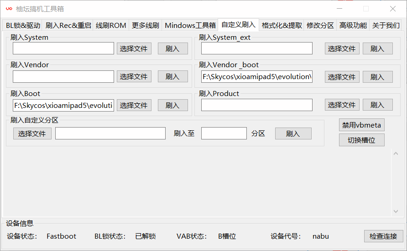
Task: Click the custom partition file path field
Action: (x=110, y=133)
